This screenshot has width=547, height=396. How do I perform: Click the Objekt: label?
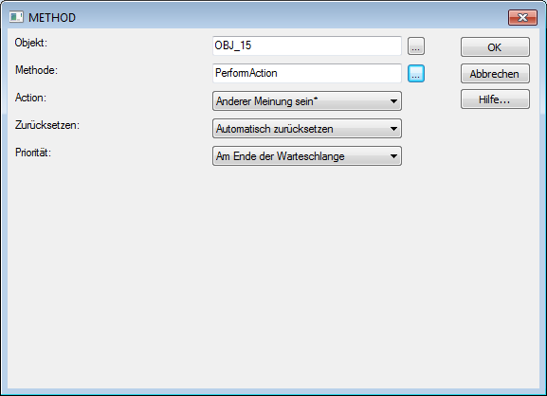pyautogui.click(x=30, y=43)
